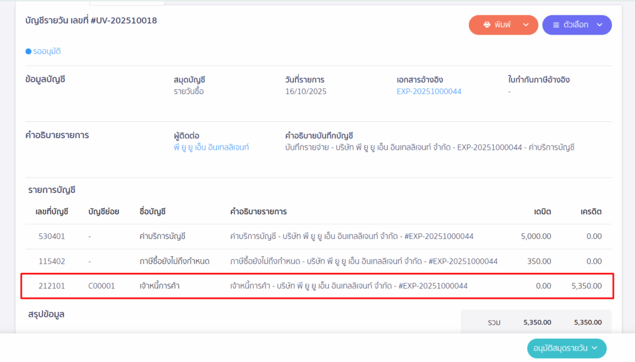The image size is (635, 362).
Task: Select the row for account 530401
Action: 317,236
